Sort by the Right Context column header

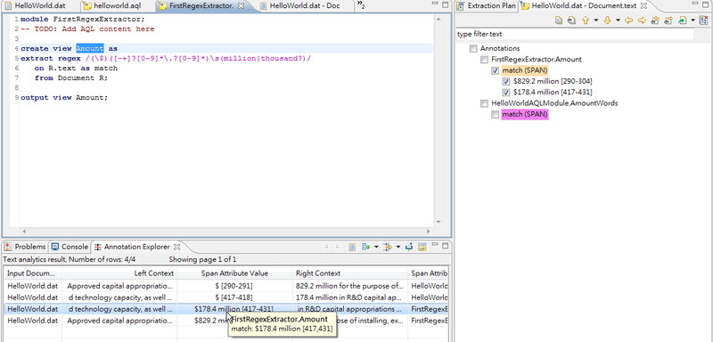tap(350, 273)
